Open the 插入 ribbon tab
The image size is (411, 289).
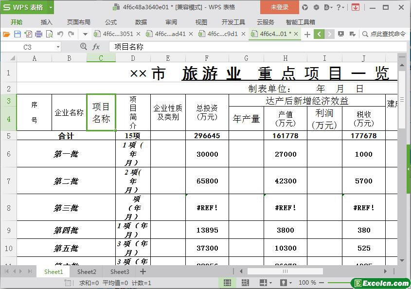(x=47, y=22)
